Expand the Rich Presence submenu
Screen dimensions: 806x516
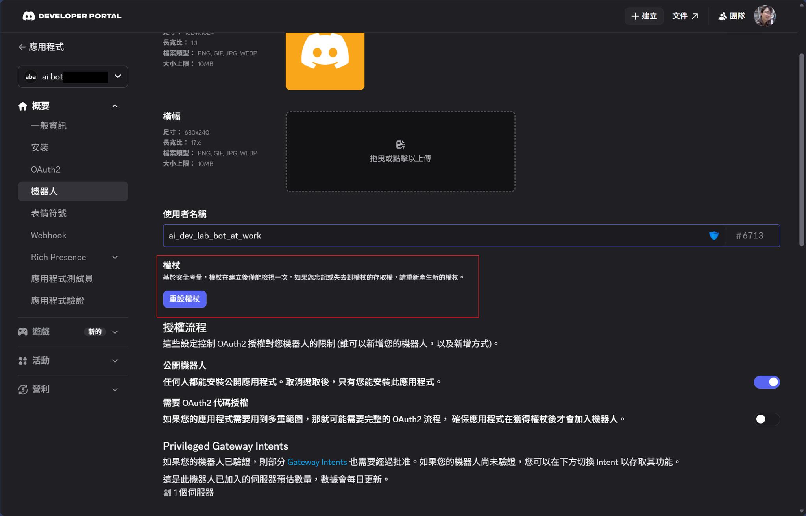point(115,257)
